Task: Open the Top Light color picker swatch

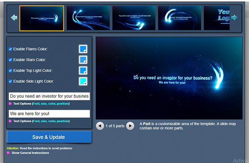Action: (83, 71)
